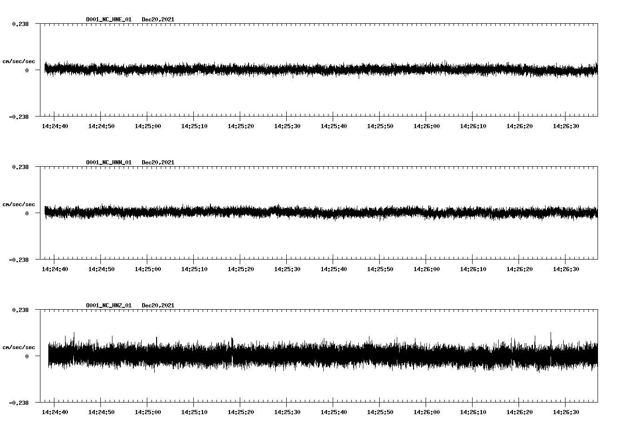The width and height of the screenshot is (631, 429).
Task: Click the 0 axis label on the HNN plot
Action: click(x=27, y=213)
